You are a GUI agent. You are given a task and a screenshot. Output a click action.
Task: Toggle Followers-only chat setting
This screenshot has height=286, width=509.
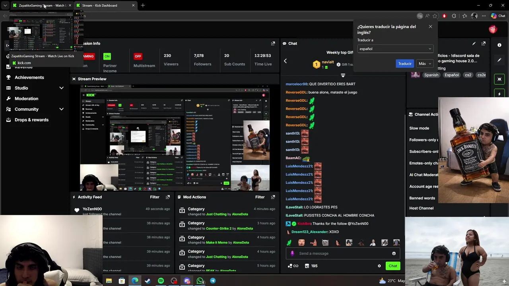click(424, 140)
